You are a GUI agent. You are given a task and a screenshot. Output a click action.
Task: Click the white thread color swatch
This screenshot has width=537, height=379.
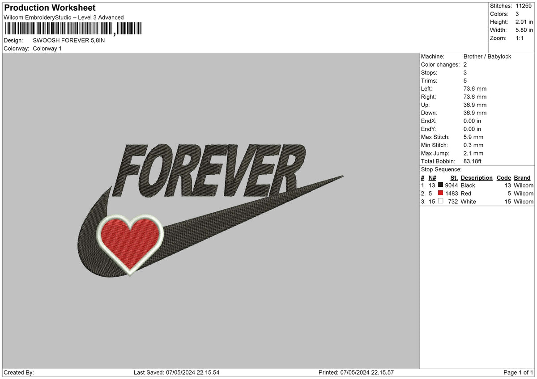(441, 202)
